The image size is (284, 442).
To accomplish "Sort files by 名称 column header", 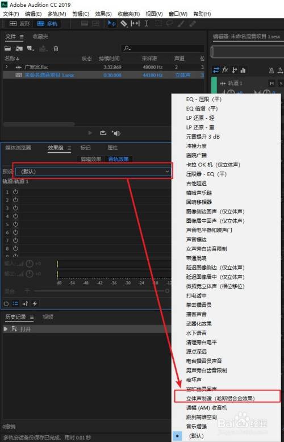I will pyautogui.click(x=12, y=59).
